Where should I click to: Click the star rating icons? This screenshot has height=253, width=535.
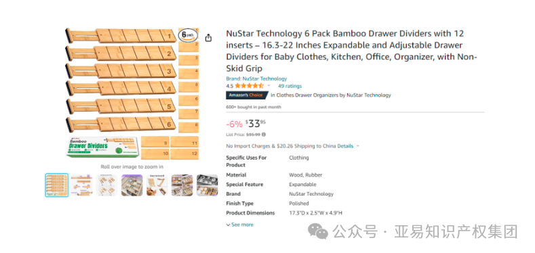tap(249, 86)
